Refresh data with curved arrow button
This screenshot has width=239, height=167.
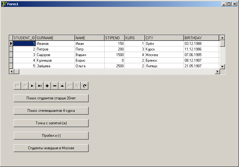[85, 86]
